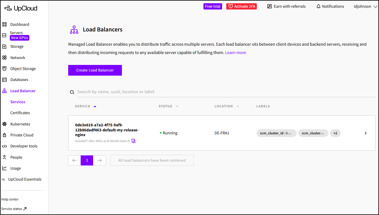The width and height of the screenshot is (379, 215).
Task: Copy the load balancer UUID
Action: click(133, 141)
